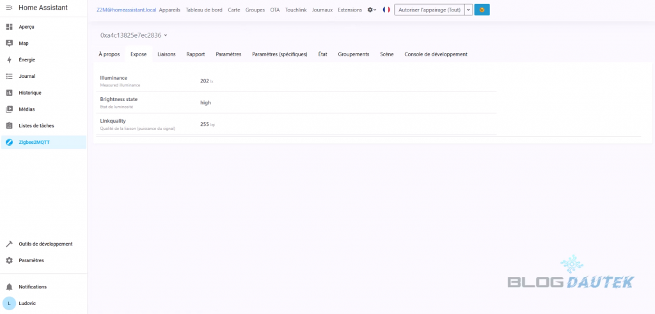655x314 pixels.
Task: Open the Groupes page
Action: pyautogui.click(x=255, y=10)
